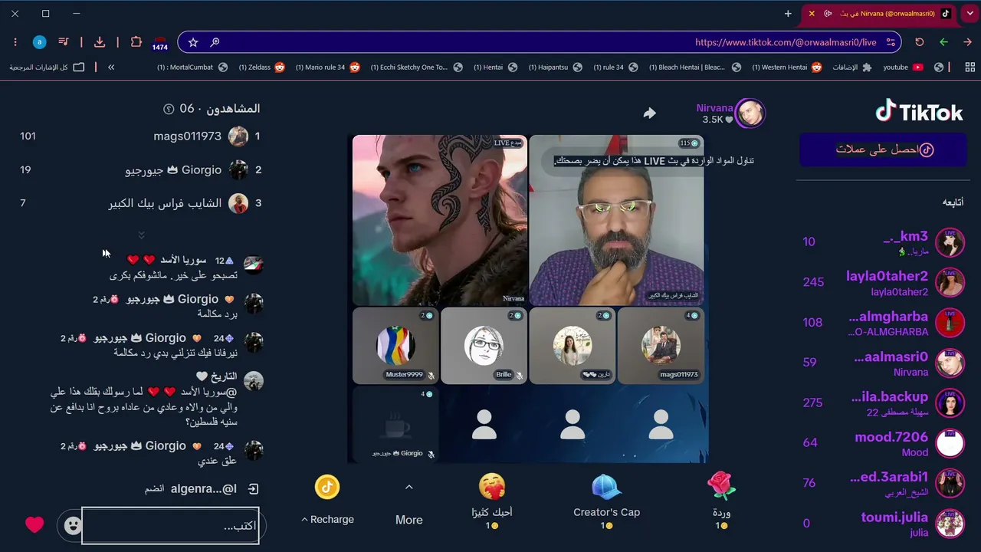Image resolution: width=981 pixels, height=552 pixels.
Task: Open a new browser tab
Action: tap(788, 14)
